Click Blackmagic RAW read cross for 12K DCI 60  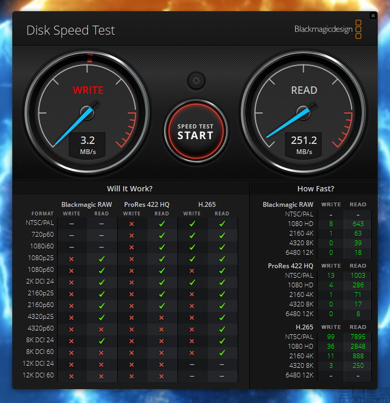click(x=101, y=376)
